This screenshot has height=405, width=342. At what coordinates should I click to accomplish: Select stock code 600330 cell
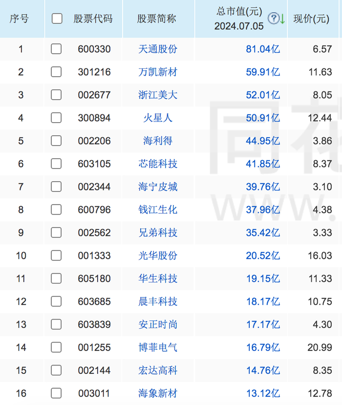pos(94,49)
